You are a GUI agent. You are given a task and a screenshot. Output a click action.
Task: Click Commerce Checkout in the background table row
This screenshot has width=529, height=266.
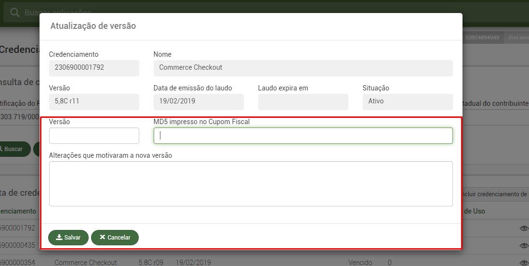point(86,262)
